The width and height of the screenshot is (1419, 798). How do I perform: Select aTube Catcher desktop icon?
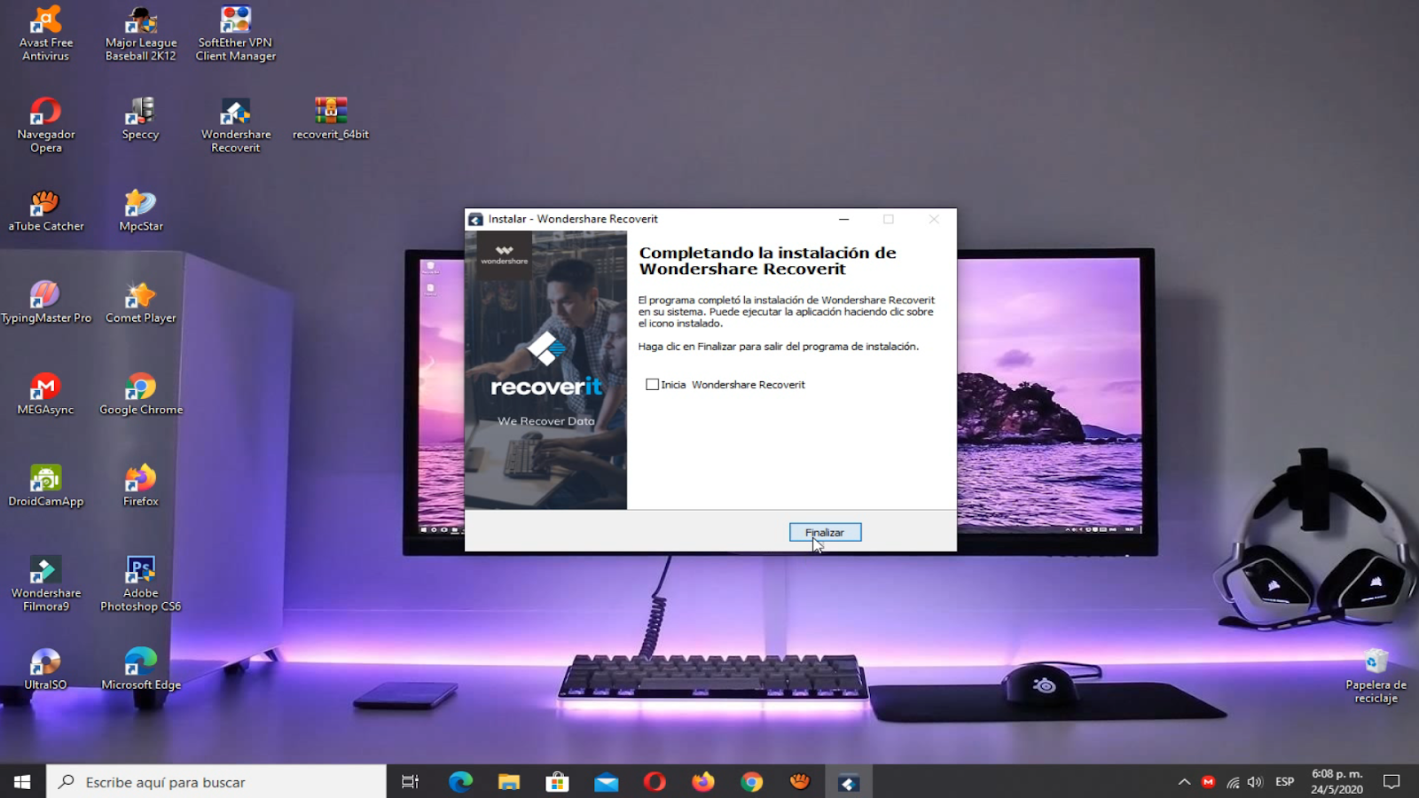click(46, 211)
